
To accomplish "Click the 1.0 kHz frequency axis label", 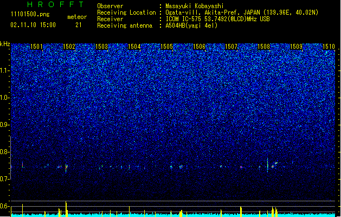I will click(x=4, y=98).
